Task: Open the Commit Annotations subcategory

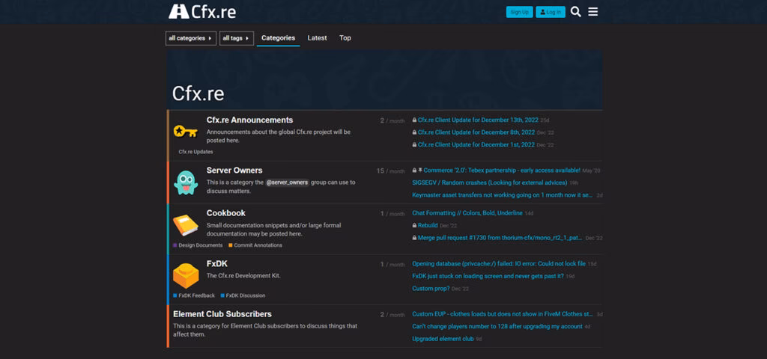Action: [x=255, y=245]
